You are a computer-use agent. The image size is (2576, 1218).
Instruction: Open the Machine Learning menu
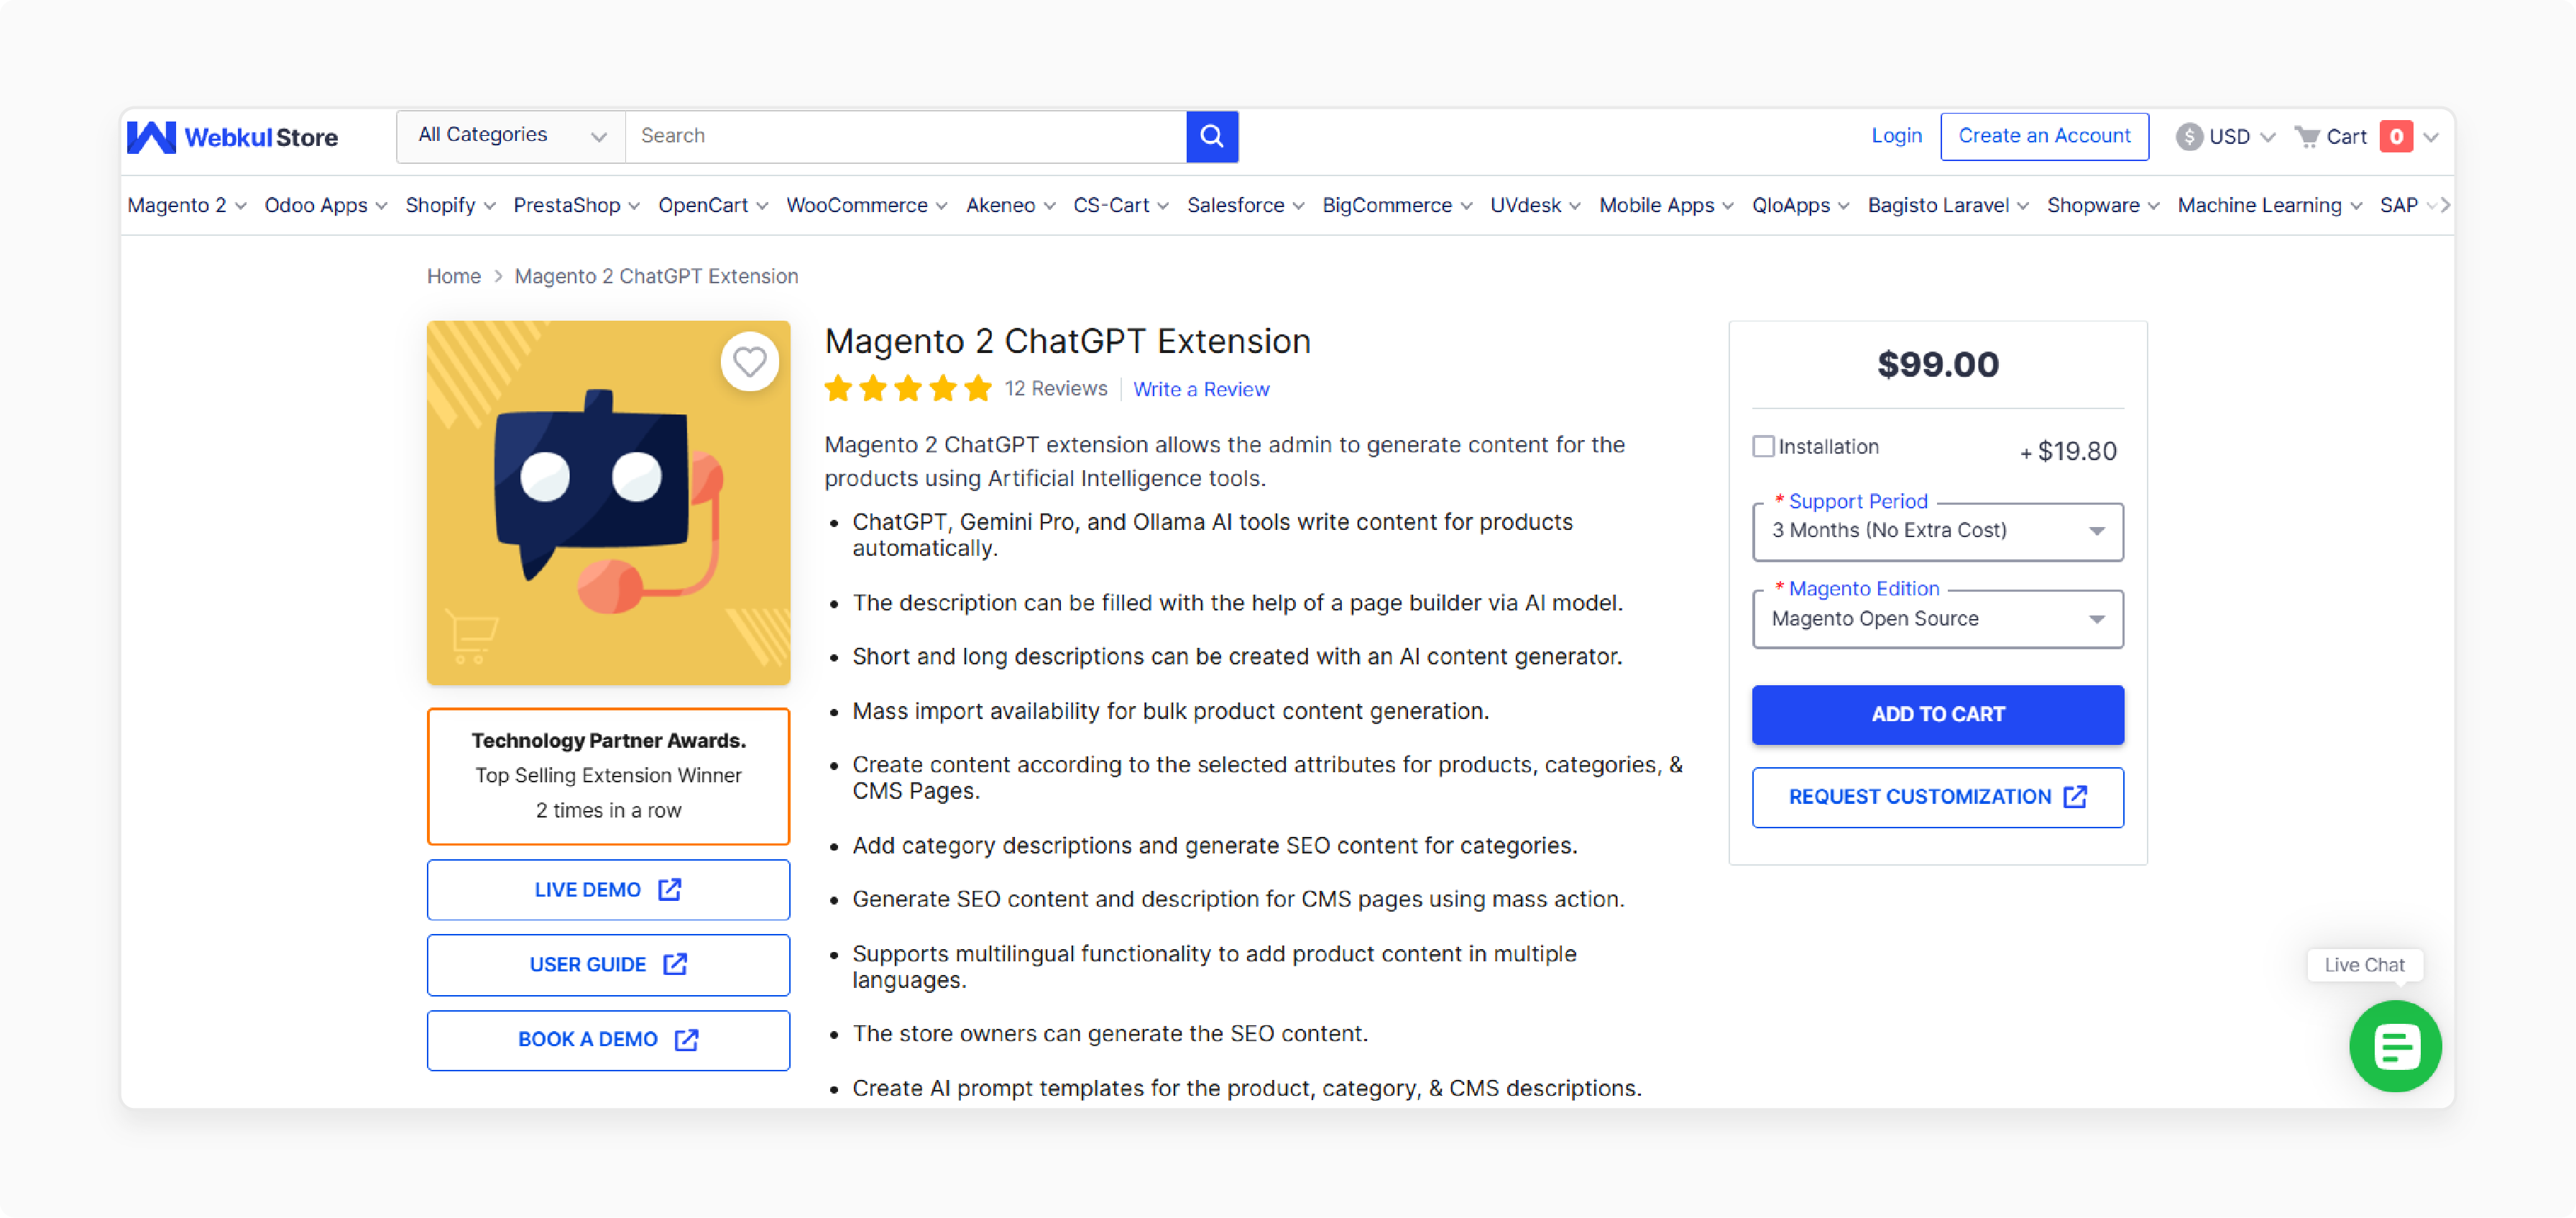2269,205
